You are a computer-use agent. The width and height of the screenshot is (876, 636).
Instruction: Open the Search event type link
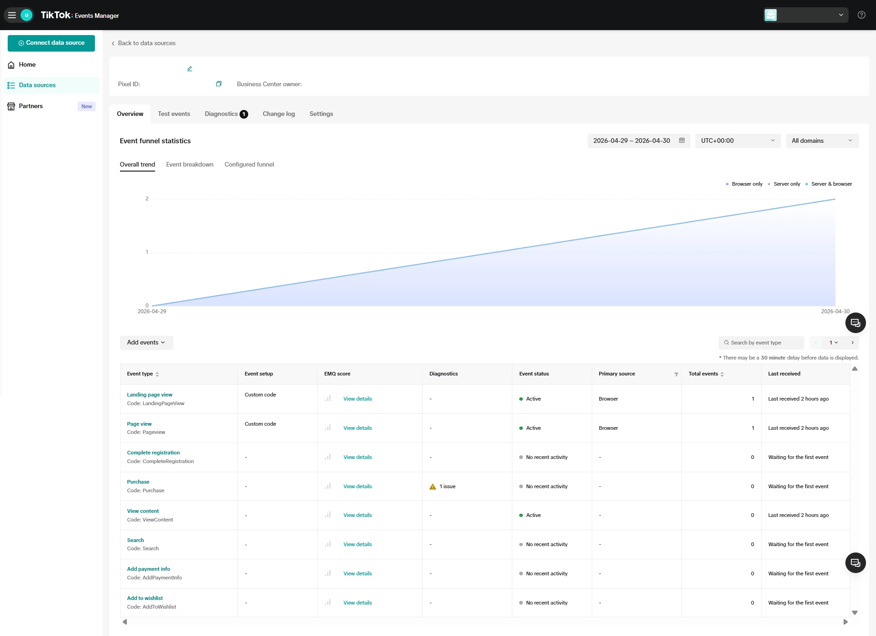pos(135,541)
